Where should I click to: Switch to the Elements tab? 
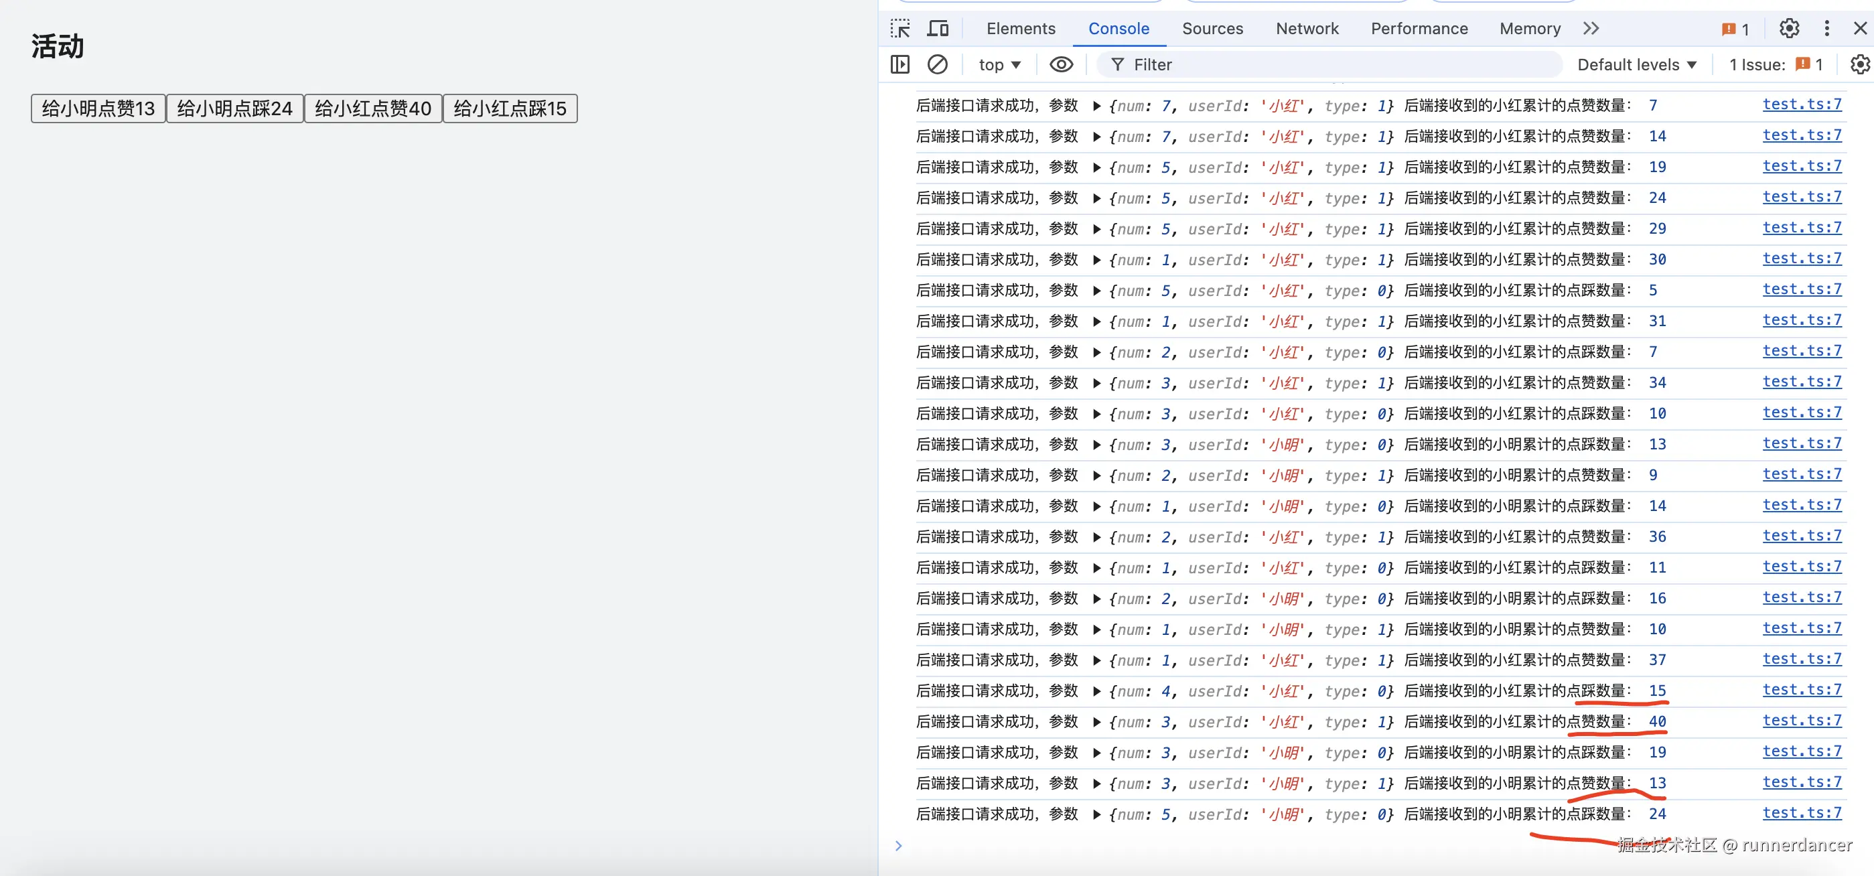pyautogui.click(x=1020, y=28)
